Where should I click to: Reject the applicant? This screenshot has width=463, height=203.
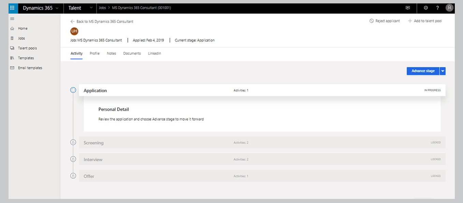click(385, 21)
